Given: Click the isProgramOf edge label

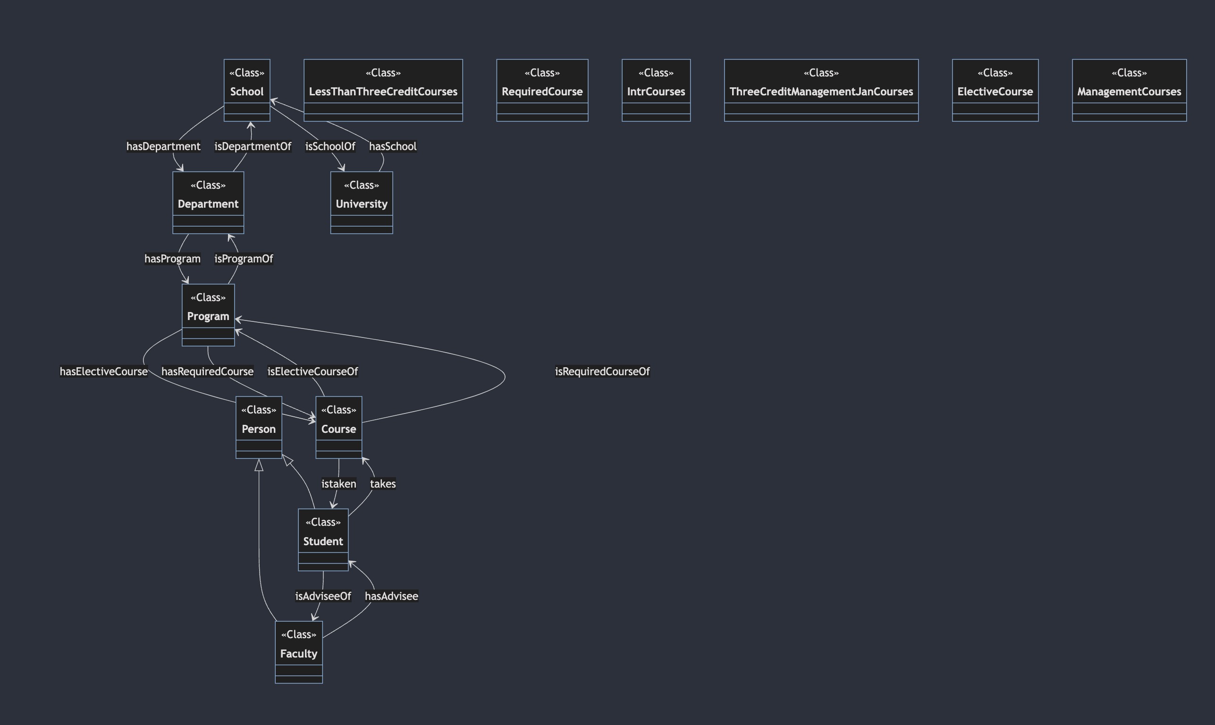Looking at the screenshot, I should [244, 259].
